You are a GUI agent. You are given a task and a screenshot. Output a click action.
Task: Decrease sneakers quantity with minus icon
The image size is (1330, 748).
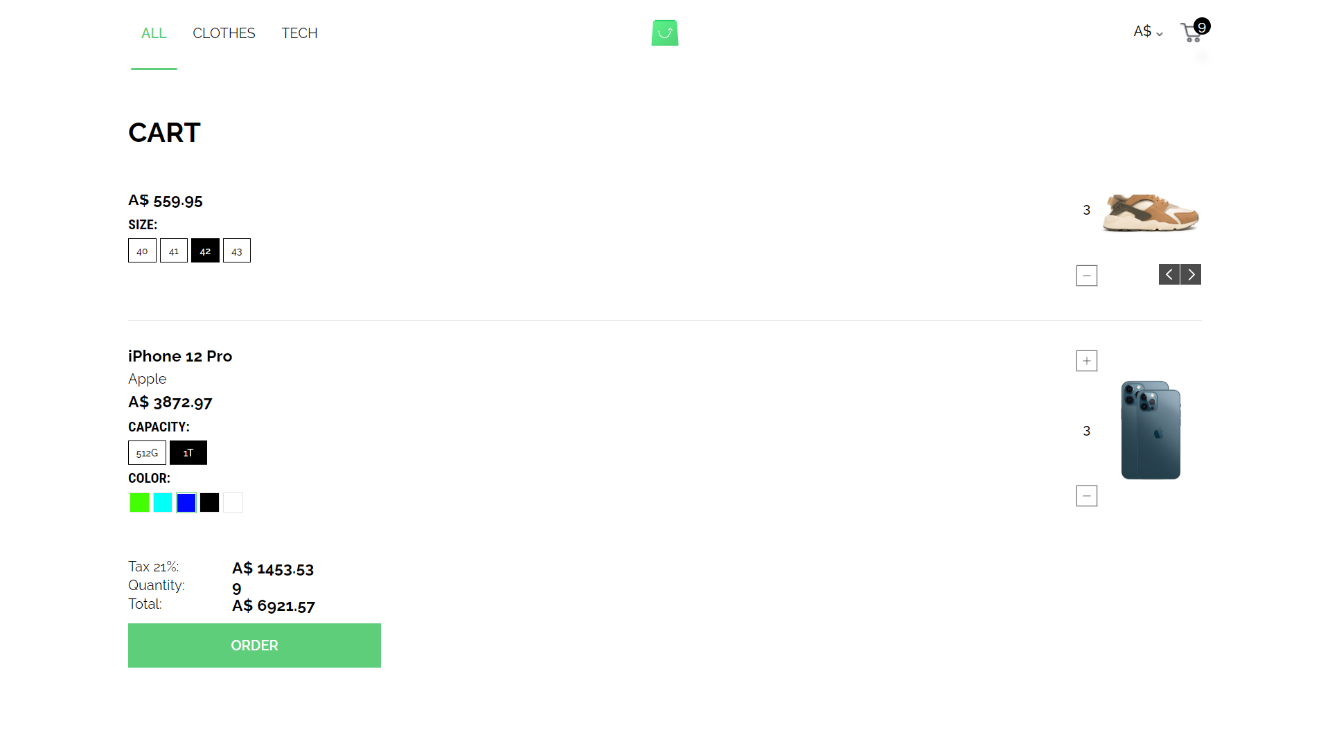coord(1086,275)
